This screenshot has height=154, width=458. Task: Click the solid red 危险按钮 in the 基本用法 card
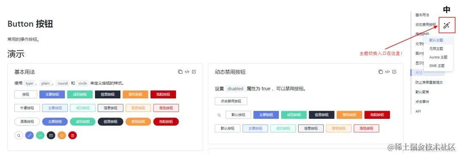[x=163, y=94]
